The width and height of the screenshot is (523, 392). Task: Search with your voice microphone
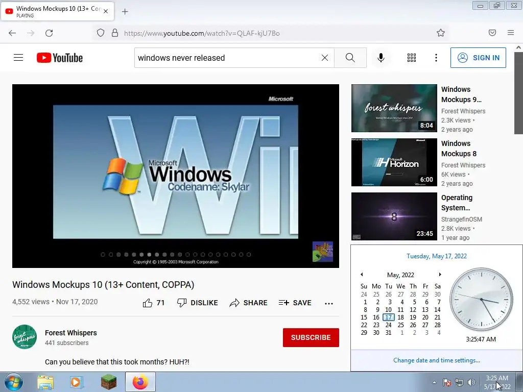pyautogui.click(x=381, y=58)
